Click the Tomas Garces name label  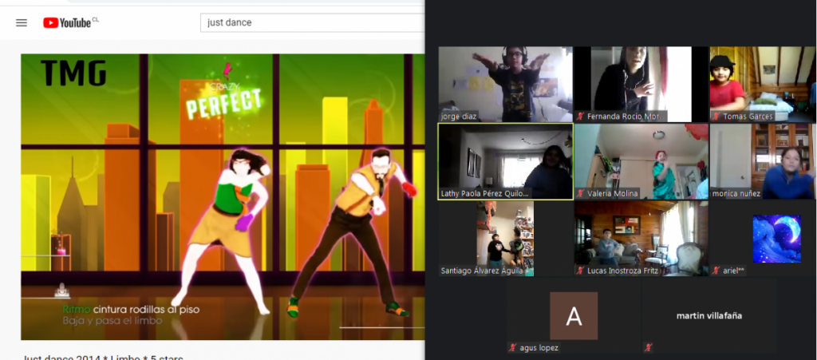(748, 117)
